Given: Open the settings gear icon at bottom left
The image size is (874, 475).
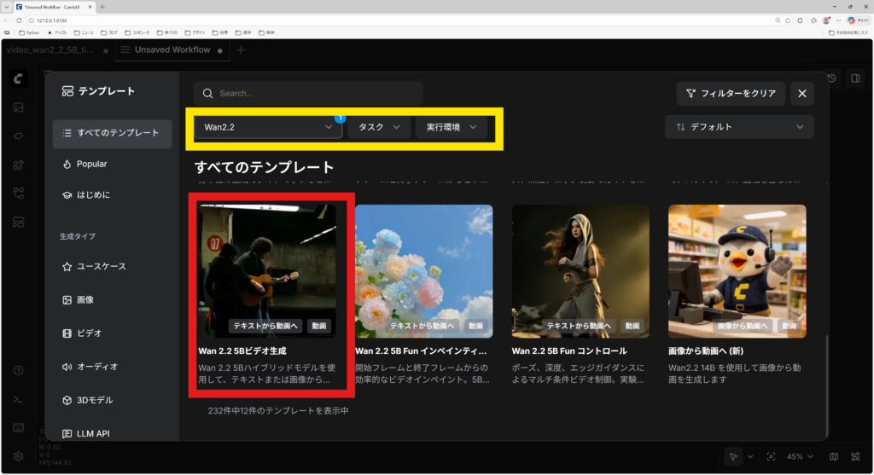Looking at the screenshot, I should pyautogui.click(x=19, y=456).
